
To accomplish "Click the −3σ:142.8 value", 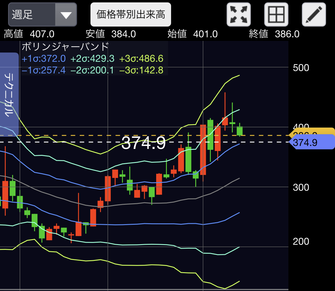I will [141, 70].
